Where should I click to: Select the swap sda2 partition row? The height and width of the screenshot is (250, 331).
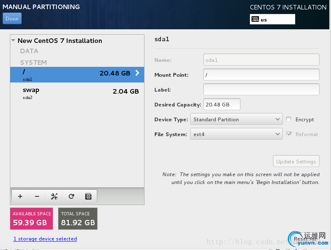pos(77,93)
